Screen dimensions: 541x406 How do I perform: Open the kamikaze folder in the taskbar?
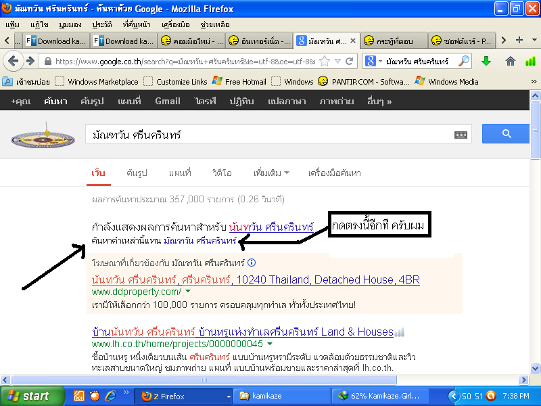(281, 396)
